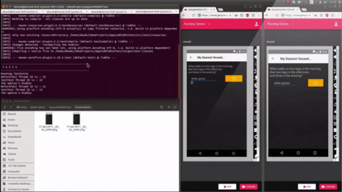The image size is (342, 192).
Task: Click the file manager back navigation arrow
Action: click(x=5, y=107)
